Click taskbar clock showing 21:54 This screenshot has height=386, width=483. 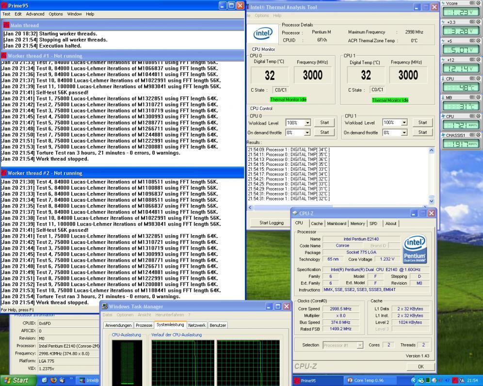tap(472, 381)
